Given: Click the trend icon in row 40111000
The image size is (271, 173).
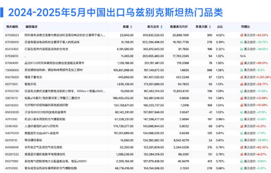Looking at the screenshot, I should point(241,119).
